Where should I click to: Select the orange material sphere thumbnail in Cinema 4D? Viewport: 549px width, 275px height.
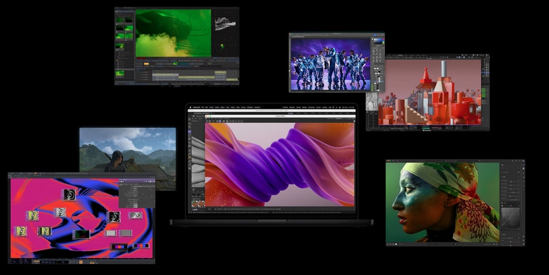[x=196, y=203]
